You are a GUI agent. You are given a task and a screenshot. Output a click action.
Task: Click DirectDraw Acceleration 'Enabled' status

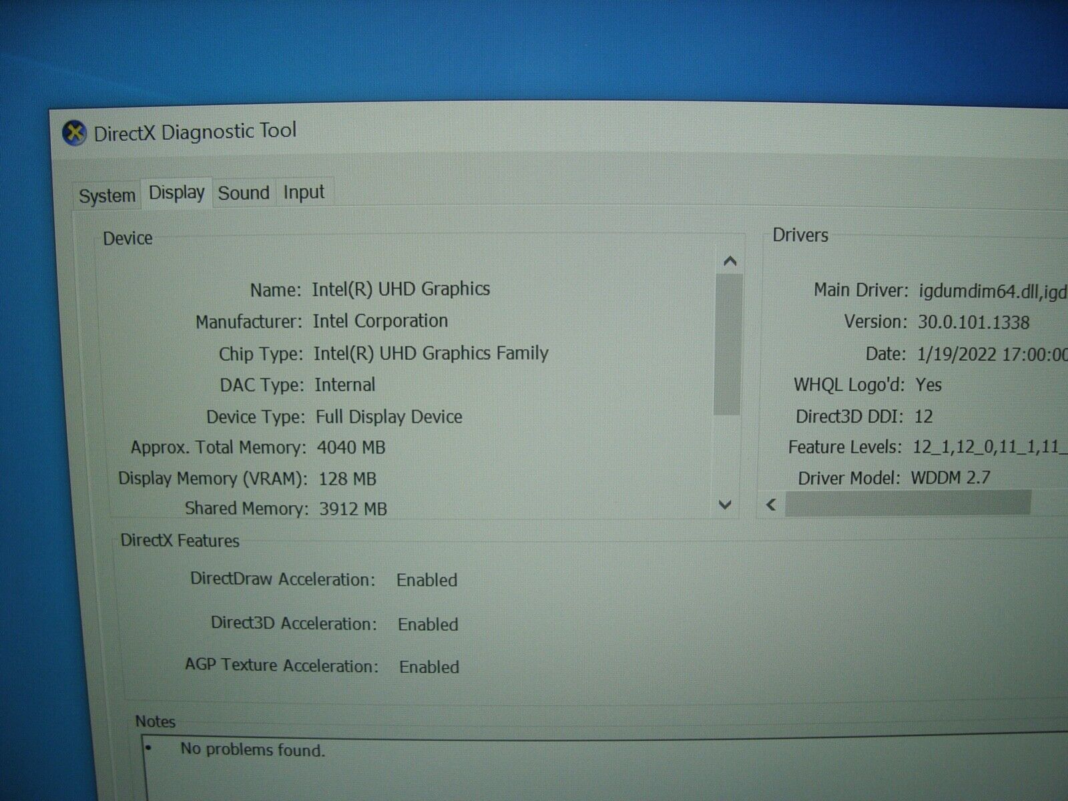427,580
